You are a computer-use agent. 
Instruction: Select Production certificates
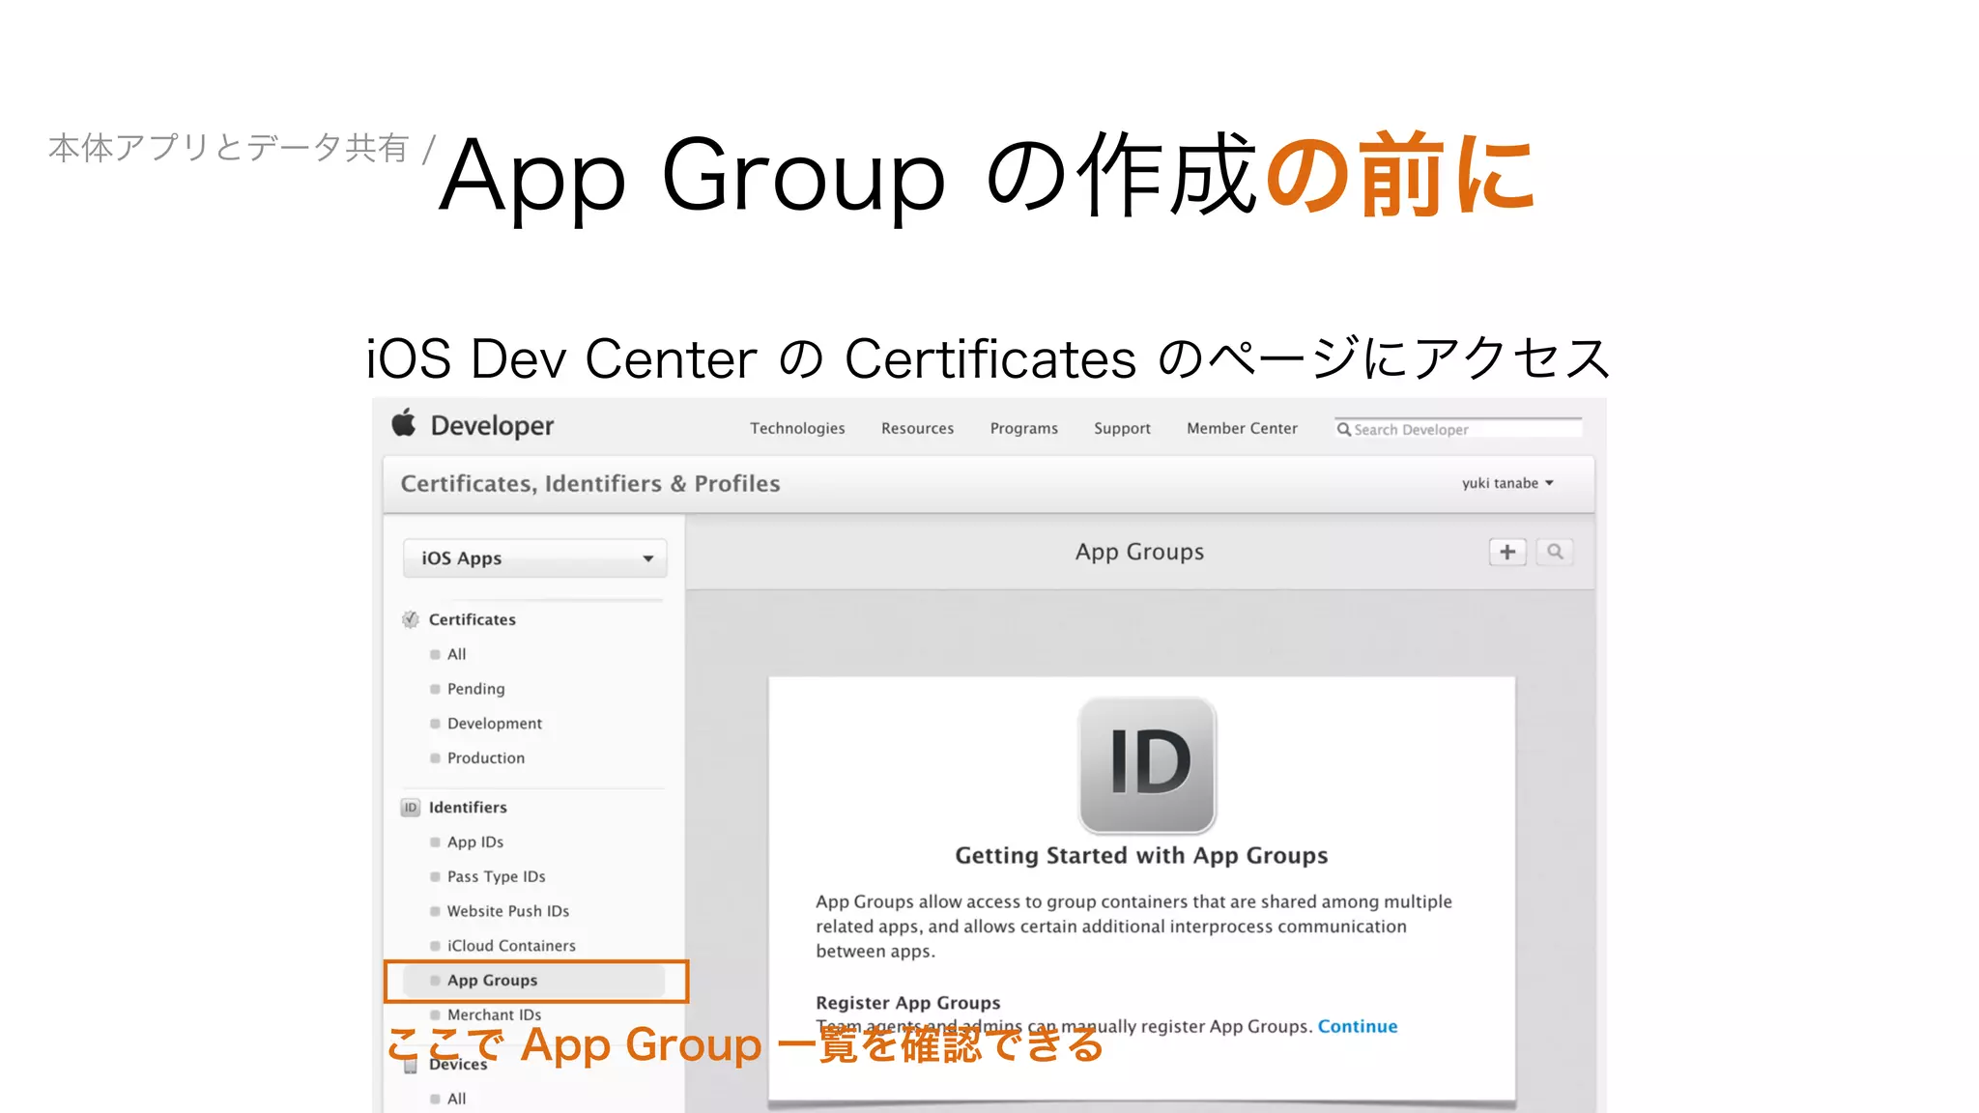[486, 758]
